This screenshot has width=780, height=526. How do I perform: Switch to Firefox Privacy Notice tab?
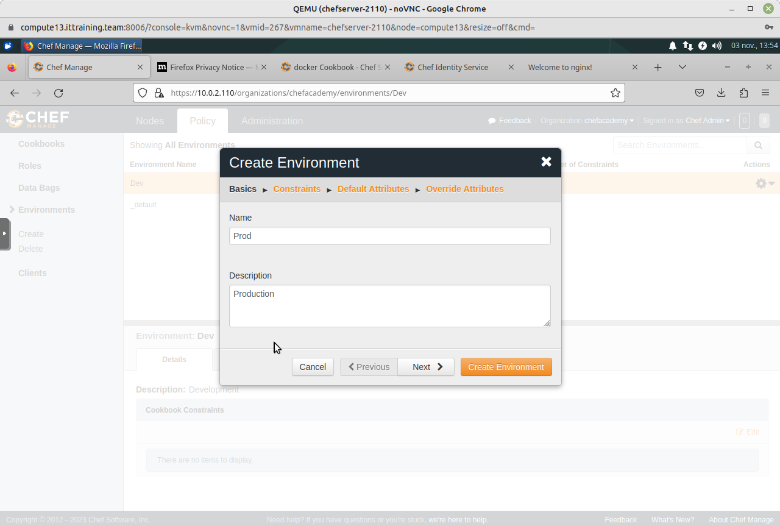(x=211, y=67)
